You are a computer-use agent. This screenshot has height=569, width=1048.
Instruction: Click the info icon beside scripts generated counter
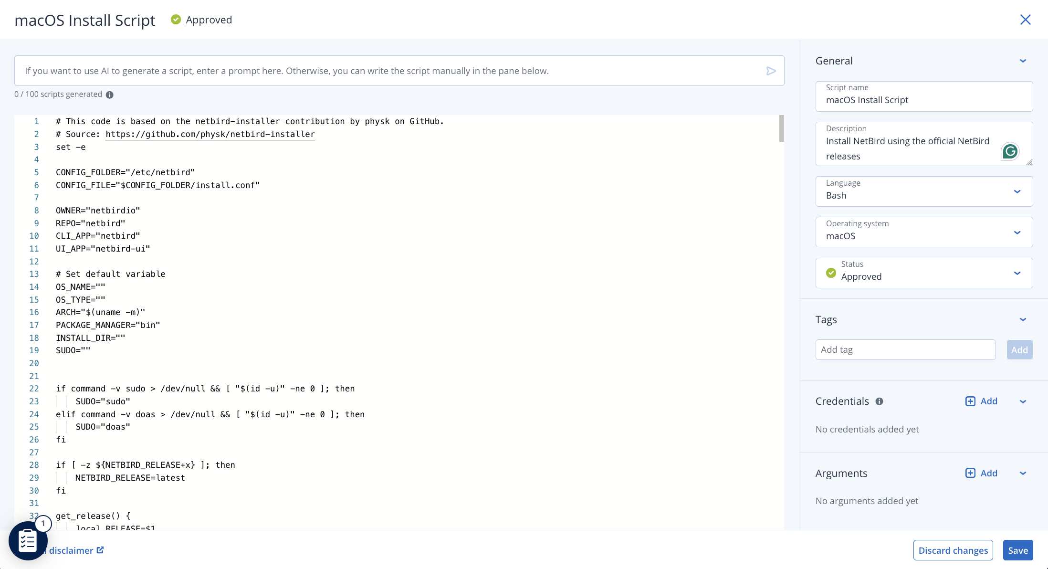click(x=110, y=95)
